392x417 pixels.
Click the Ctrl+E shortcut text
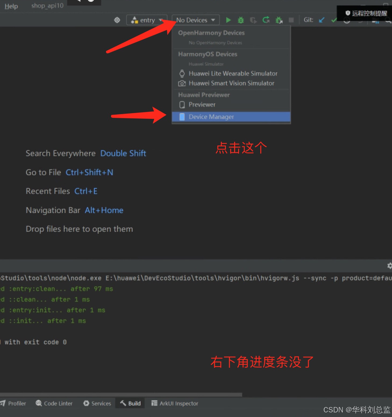click(86, 191)
